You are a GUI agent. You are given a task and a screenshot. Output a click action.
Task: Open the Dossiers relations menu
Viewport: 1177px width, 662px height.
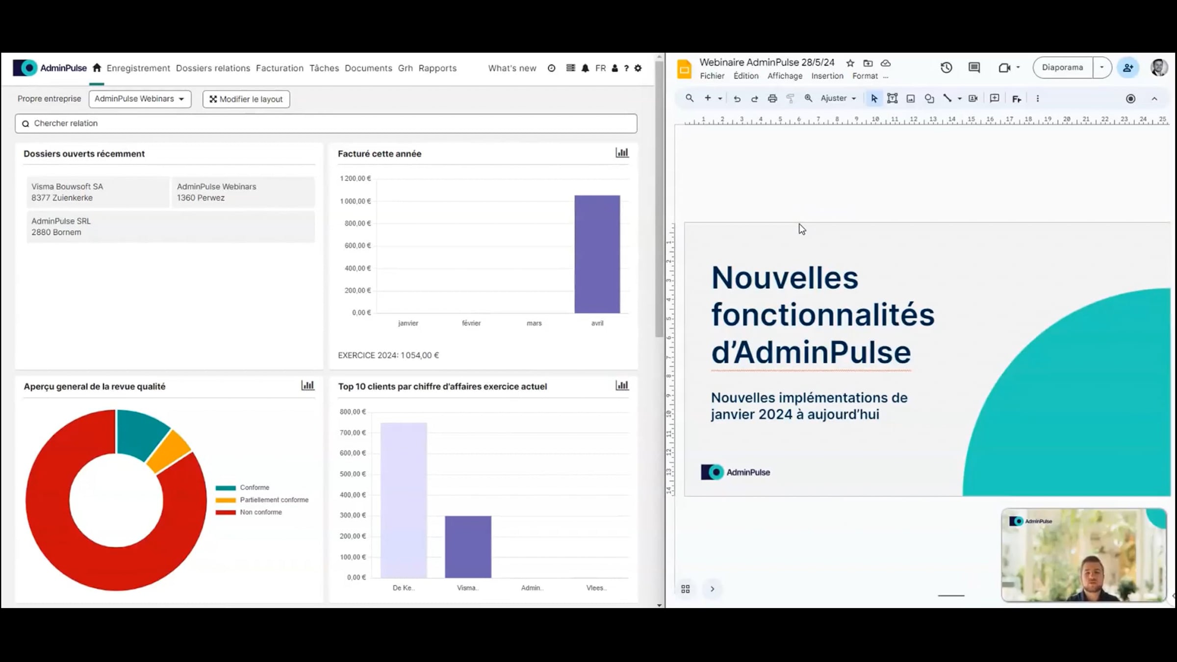213,68
